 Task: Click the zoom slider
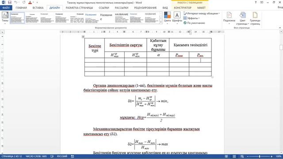click(260, 156)
